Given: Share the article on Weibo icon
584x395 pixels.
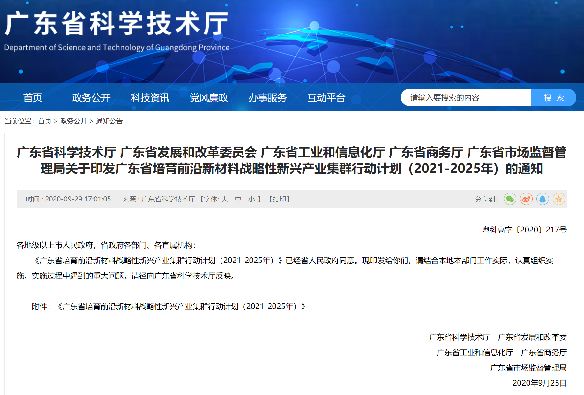Looking at the screenshot, I should pyautogui.click(x=526, y=199).
